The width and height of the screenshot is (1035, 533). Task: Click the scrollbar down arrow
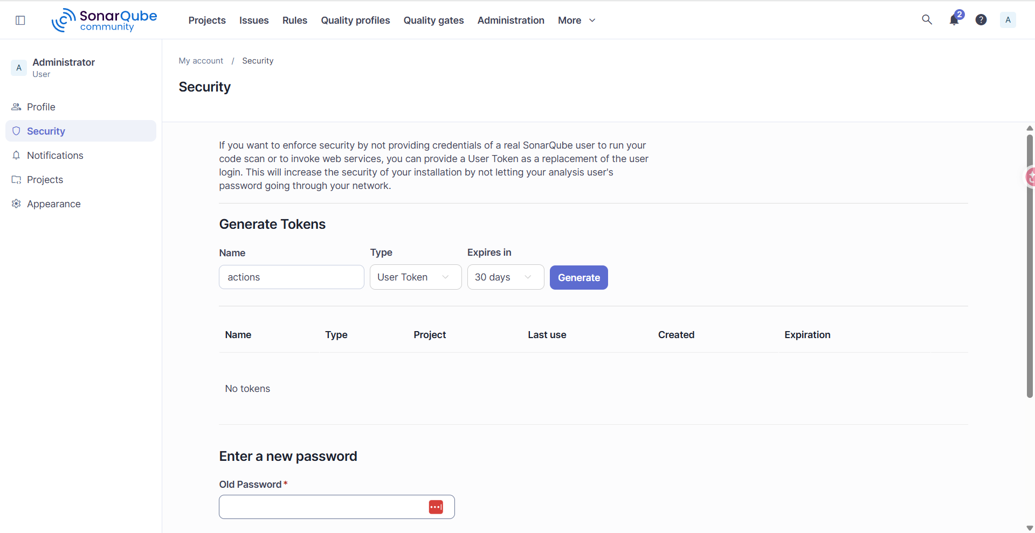[1030, 528]
